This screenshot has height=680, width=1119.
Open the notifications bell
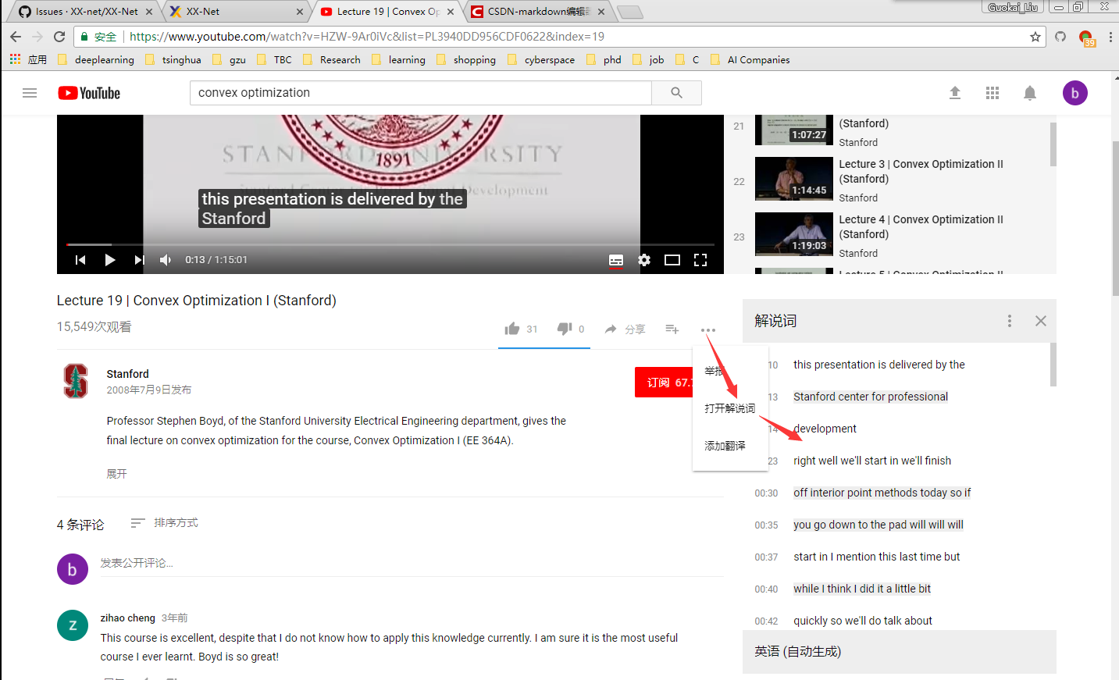coord(1030,93)
